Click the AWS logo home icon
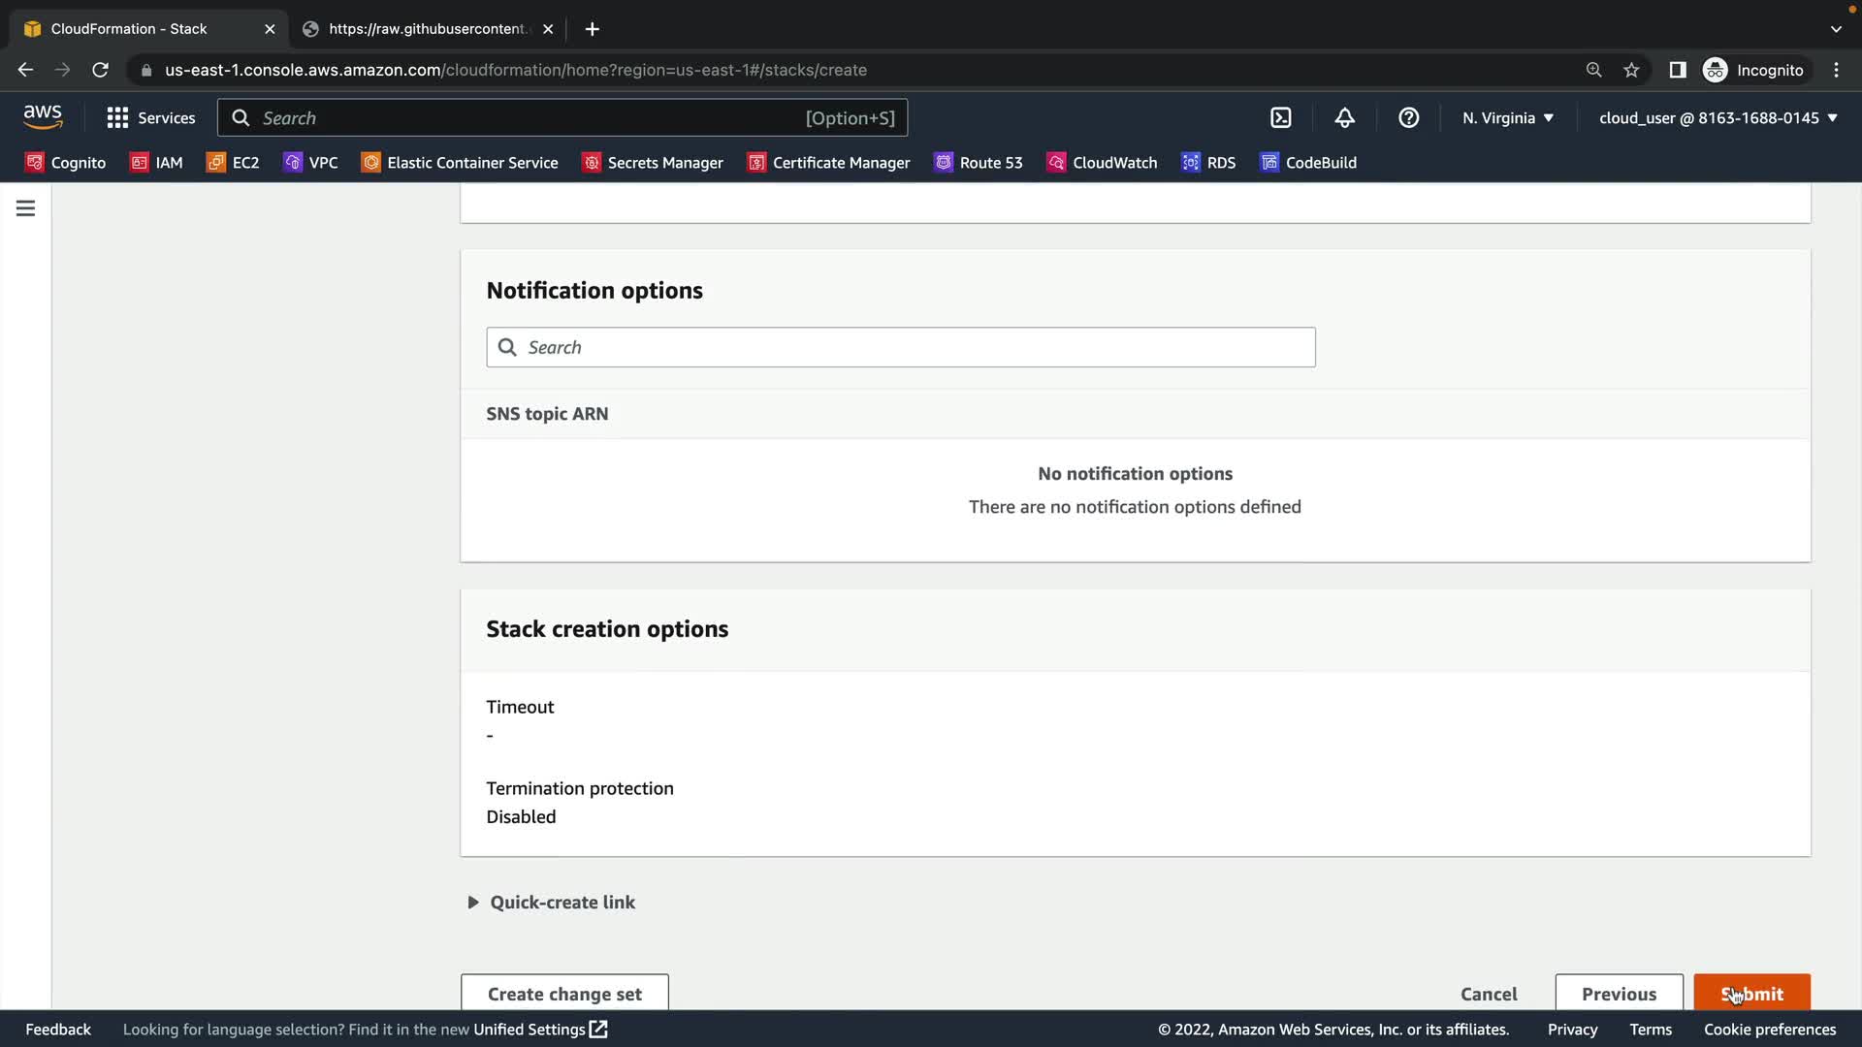The image size is (1862, 1047). pyautogui.click(x=43, y=117)
